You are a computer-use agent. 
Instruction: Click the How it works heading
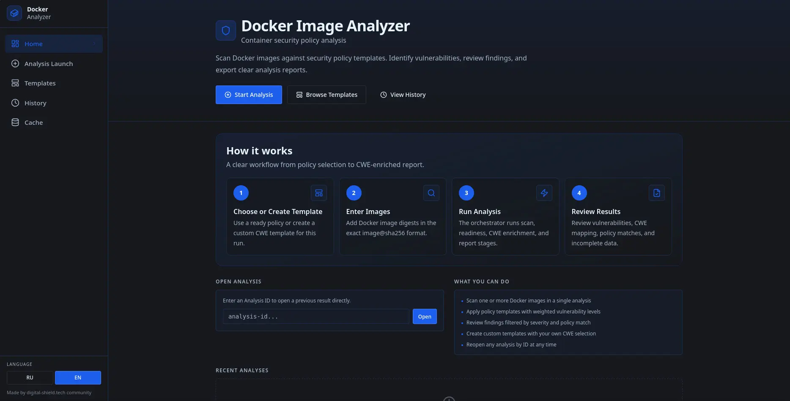coord(259,151)
